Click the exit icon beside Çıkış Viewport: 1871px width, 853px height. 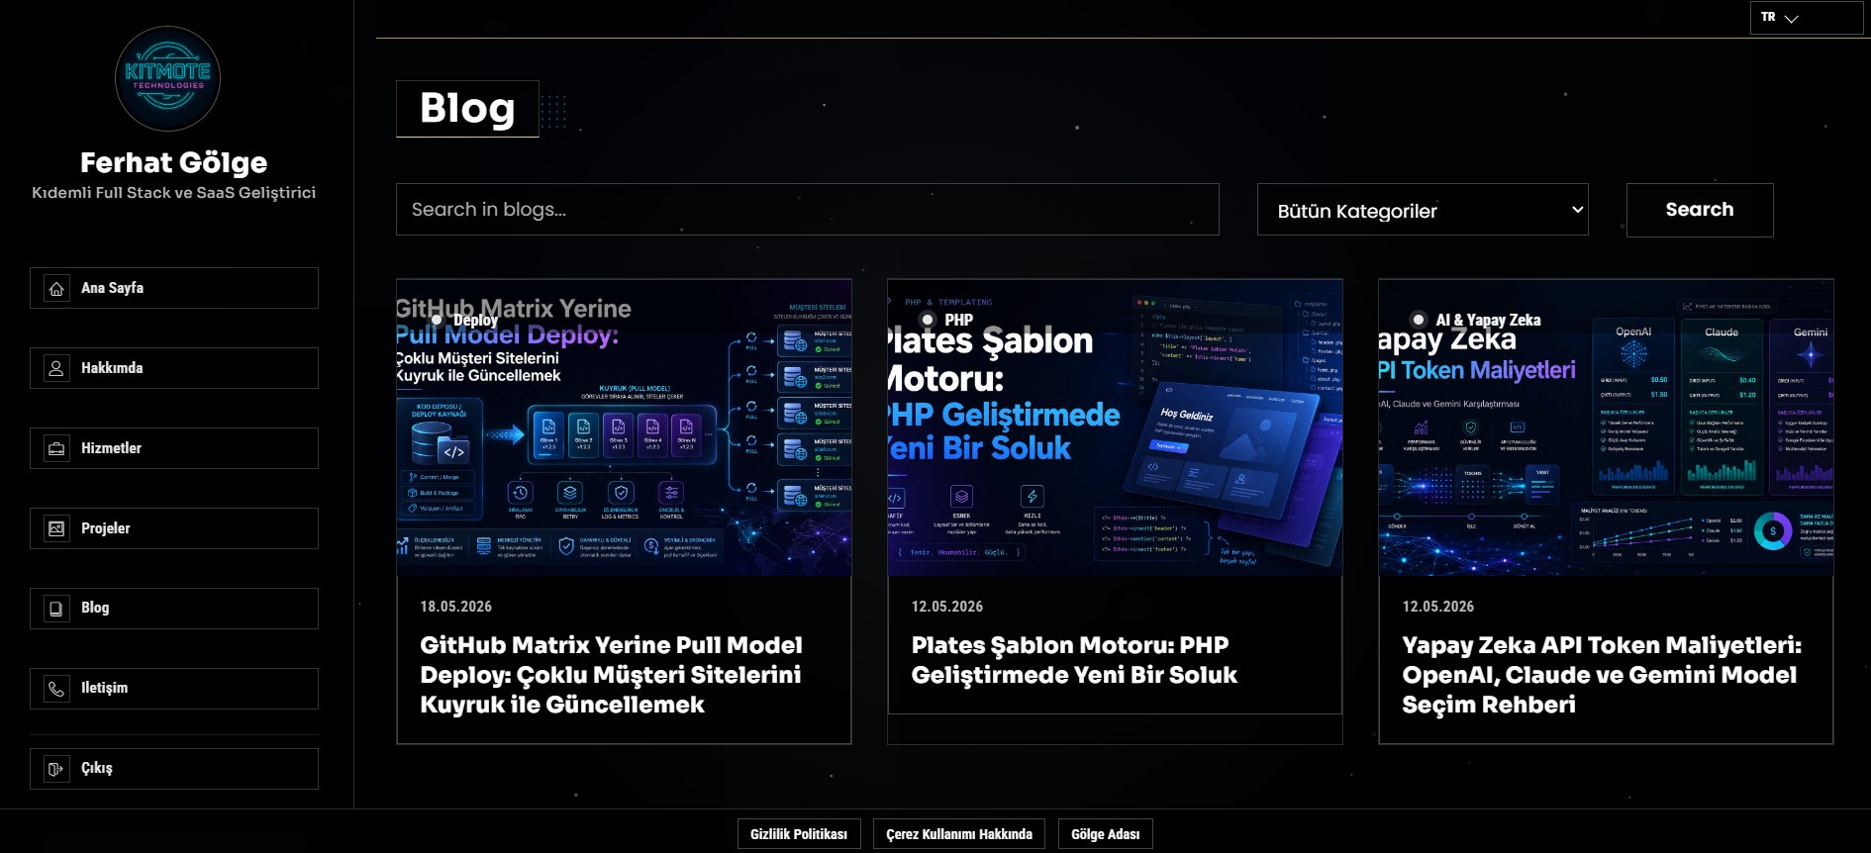coord(56,769)
